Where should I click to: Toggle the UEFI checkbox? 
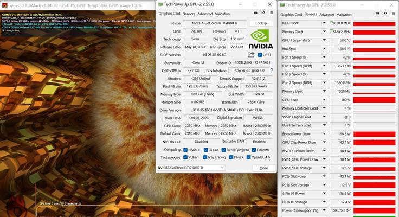(x=260, y=55)
